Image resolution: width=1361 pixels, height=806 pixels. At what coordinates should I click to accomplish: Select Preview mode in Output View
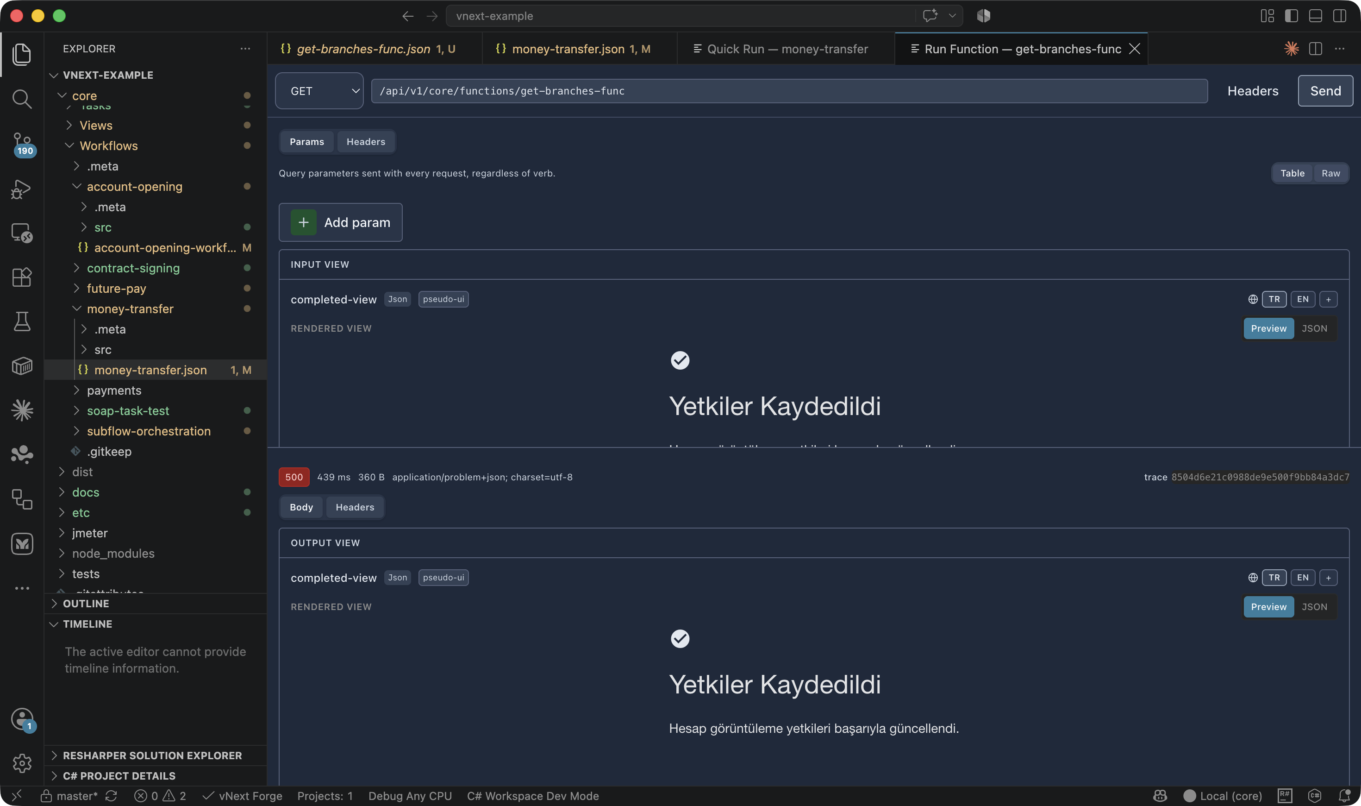pyautogui.click(x=1269, y=607)
